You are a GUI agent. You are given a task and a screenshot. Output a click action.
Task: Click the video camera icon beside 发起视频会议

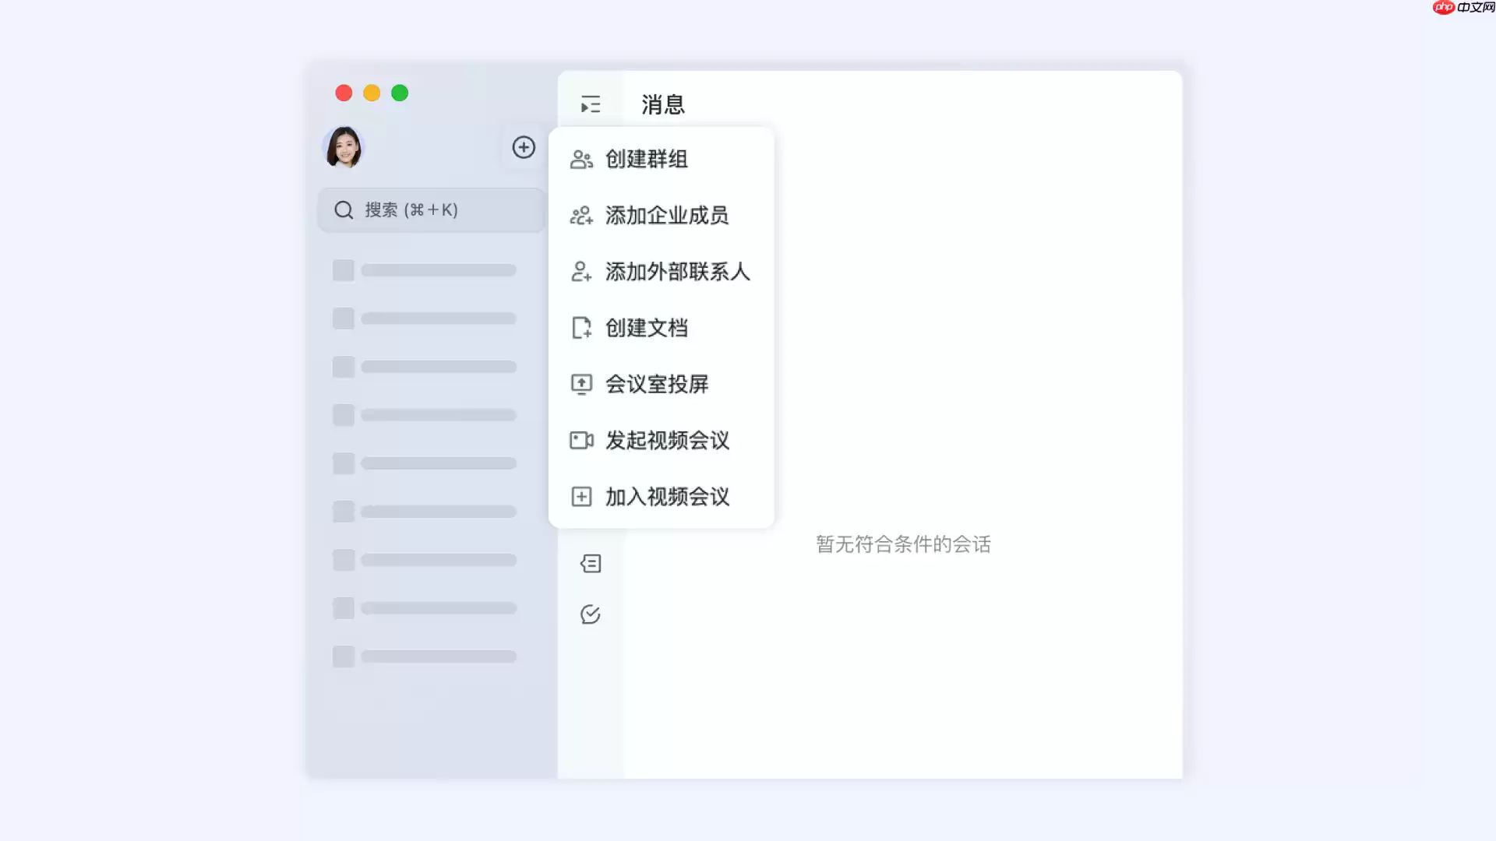[x=581, y=440]
